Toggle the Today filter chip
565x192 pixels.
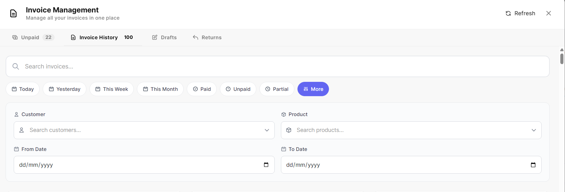click(x=23, y=89)
